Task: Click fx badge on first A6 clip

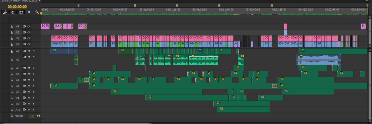Action: tap(56, 85)
